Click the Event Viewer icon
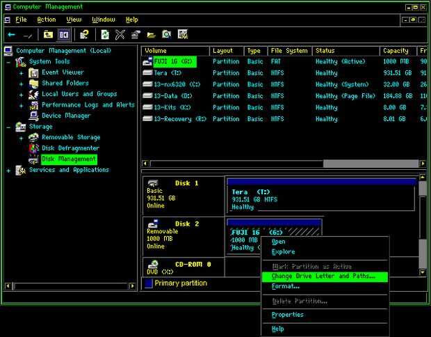The height and width of the screenshot is (337, 431). point(33,72)
